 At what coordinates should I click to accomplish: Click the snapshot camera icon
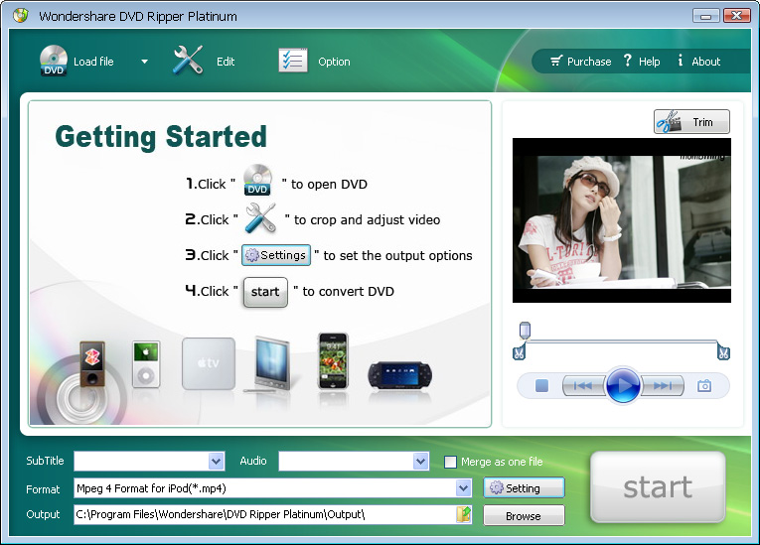(704, 386)
